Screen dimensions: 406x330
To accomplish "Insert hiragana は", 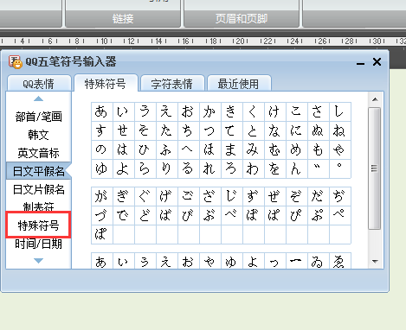I will pos(124,149).
